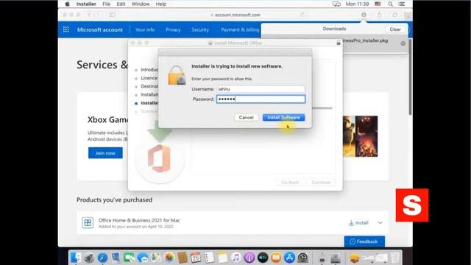Click the Safari Share button

tap(379, 15)
